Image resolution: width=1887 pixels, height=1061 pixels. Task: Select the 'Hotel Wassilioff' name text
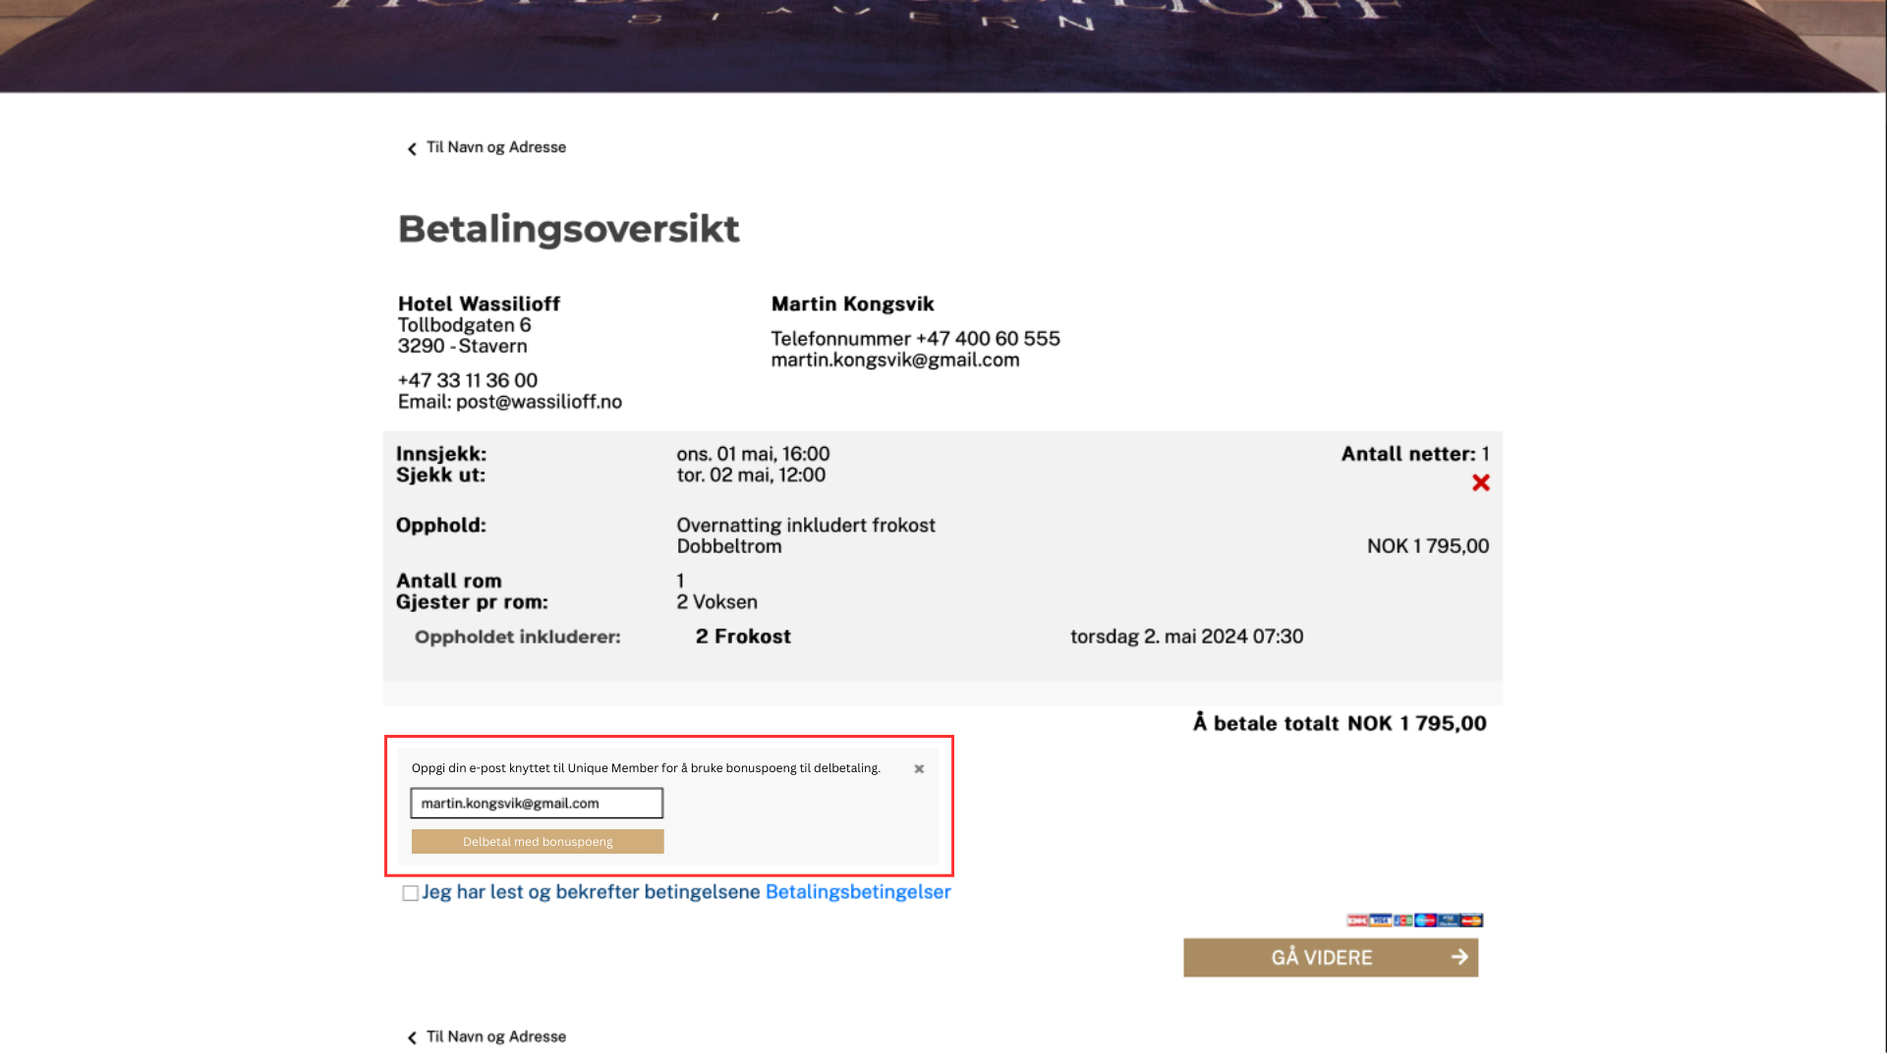(x=479, y=304)
